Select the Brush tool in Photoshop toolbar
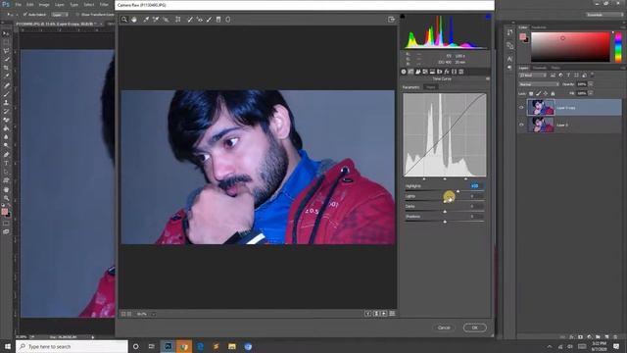Viewport: 627px width, 353px height. click(6, 94)
